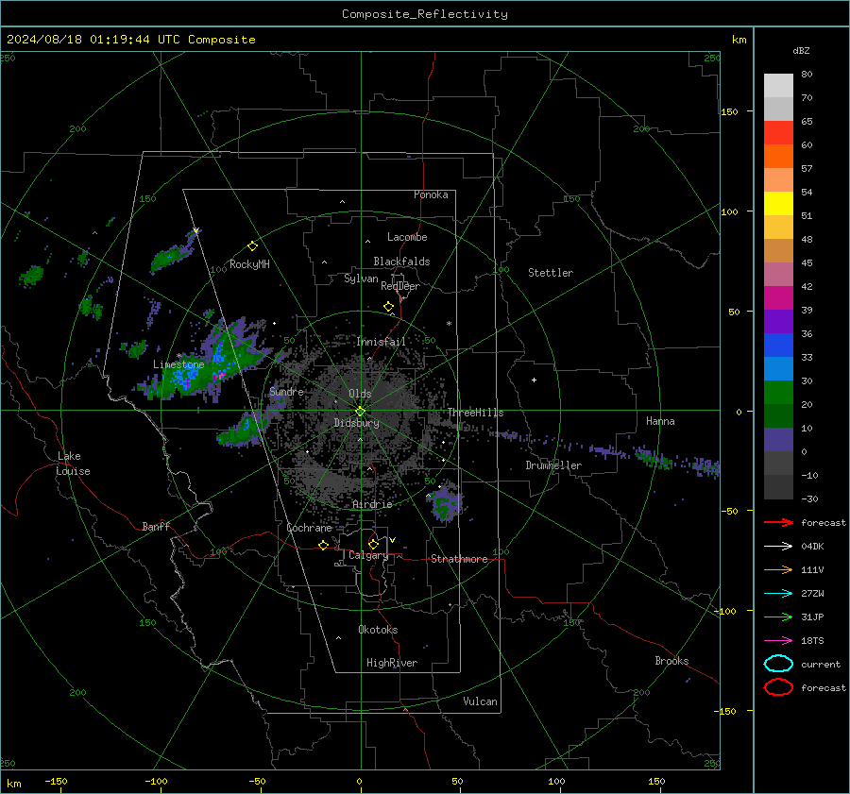
Task: Click the Limestone label near the storm
Action: pos(178,364)
